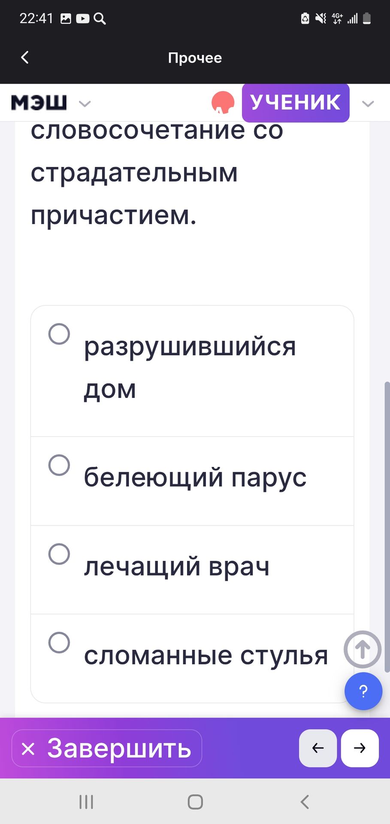The width and height of the screenshot is (390, 824).
Task: Tap the back arrow in the header
Action: click(x=25, y=58)
